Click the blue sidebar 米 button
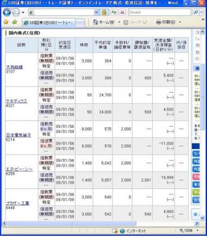Screen dimensions: 207x238 point(196,184)
